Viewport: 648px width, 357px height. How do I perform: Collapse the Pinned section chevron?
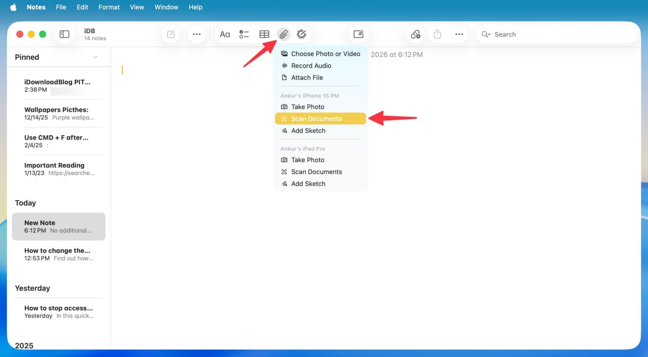click(x=95, y=57)
